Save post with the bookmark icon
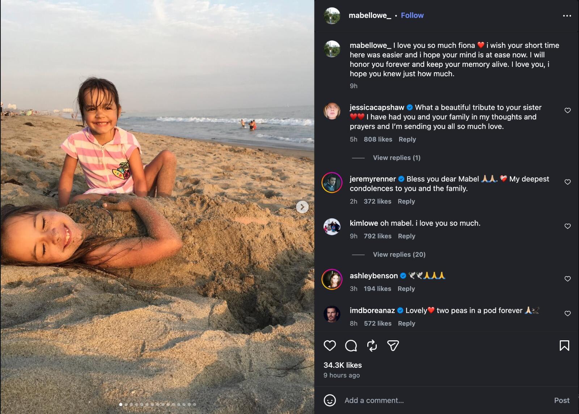579x414 pixels. (564, 346)
